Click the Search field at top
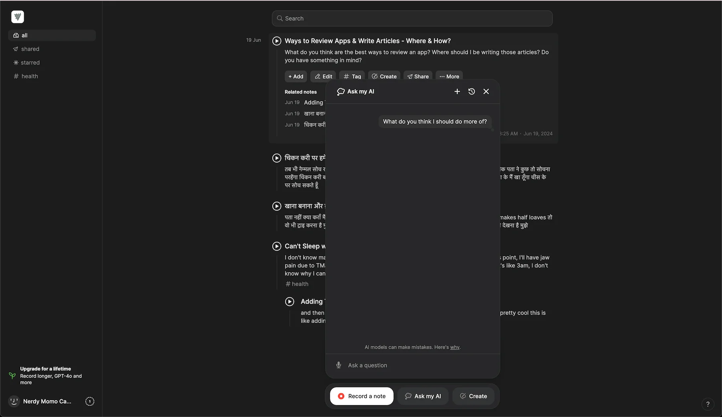The height and width of the screenshot is (417, 722). click(x=412, y=18)
